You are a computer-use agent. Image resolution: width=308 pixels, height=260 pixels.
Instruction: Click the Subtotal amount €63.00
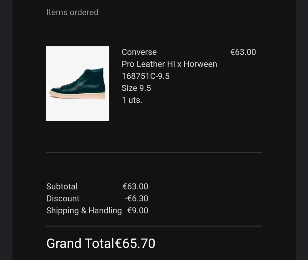point(135,186)
